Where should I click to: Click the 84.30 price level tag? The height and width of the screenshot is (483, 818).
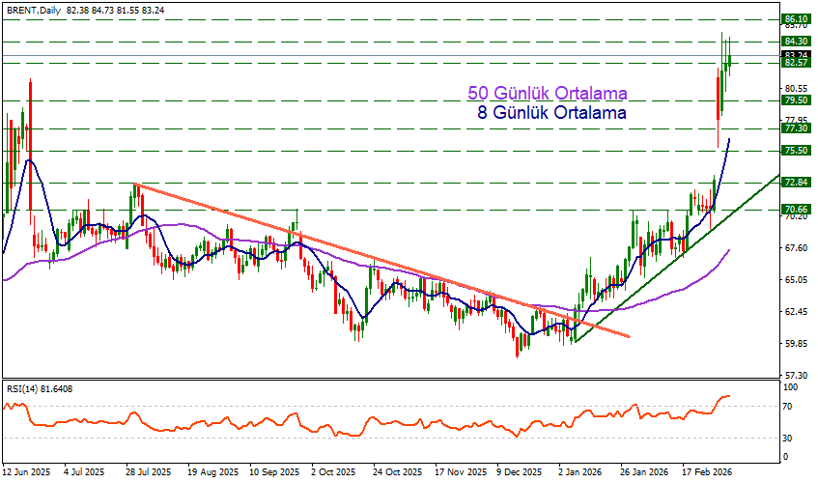coord(796,42)
